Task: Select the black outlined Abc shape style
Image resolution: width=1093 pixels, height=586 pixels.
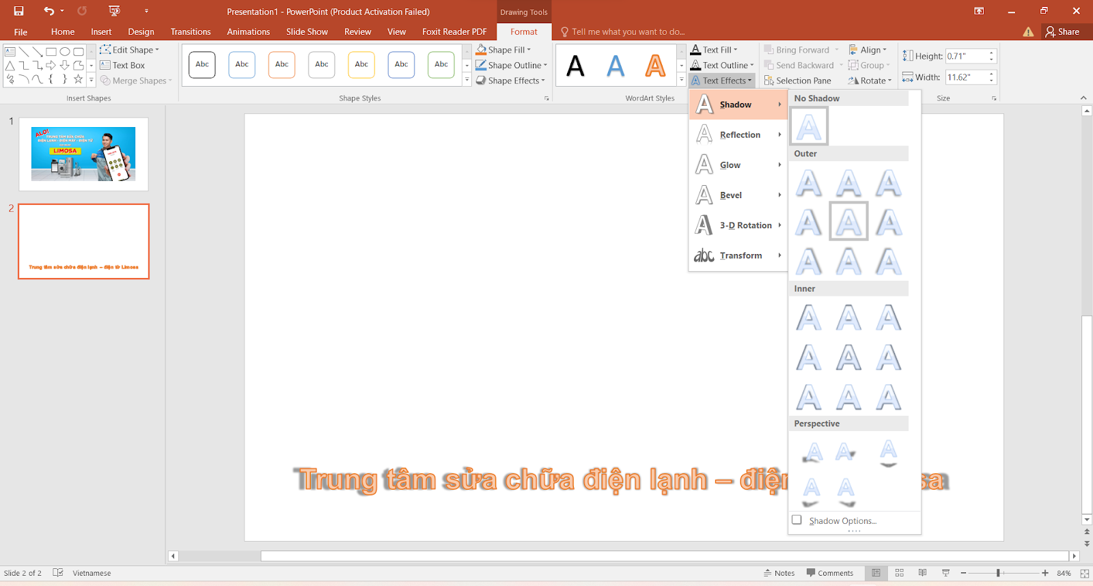Action: click(202, 65)
